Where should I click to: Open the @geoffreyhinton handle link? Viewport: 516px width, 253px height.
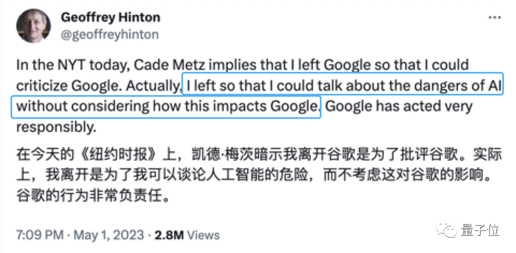[110, 34]
